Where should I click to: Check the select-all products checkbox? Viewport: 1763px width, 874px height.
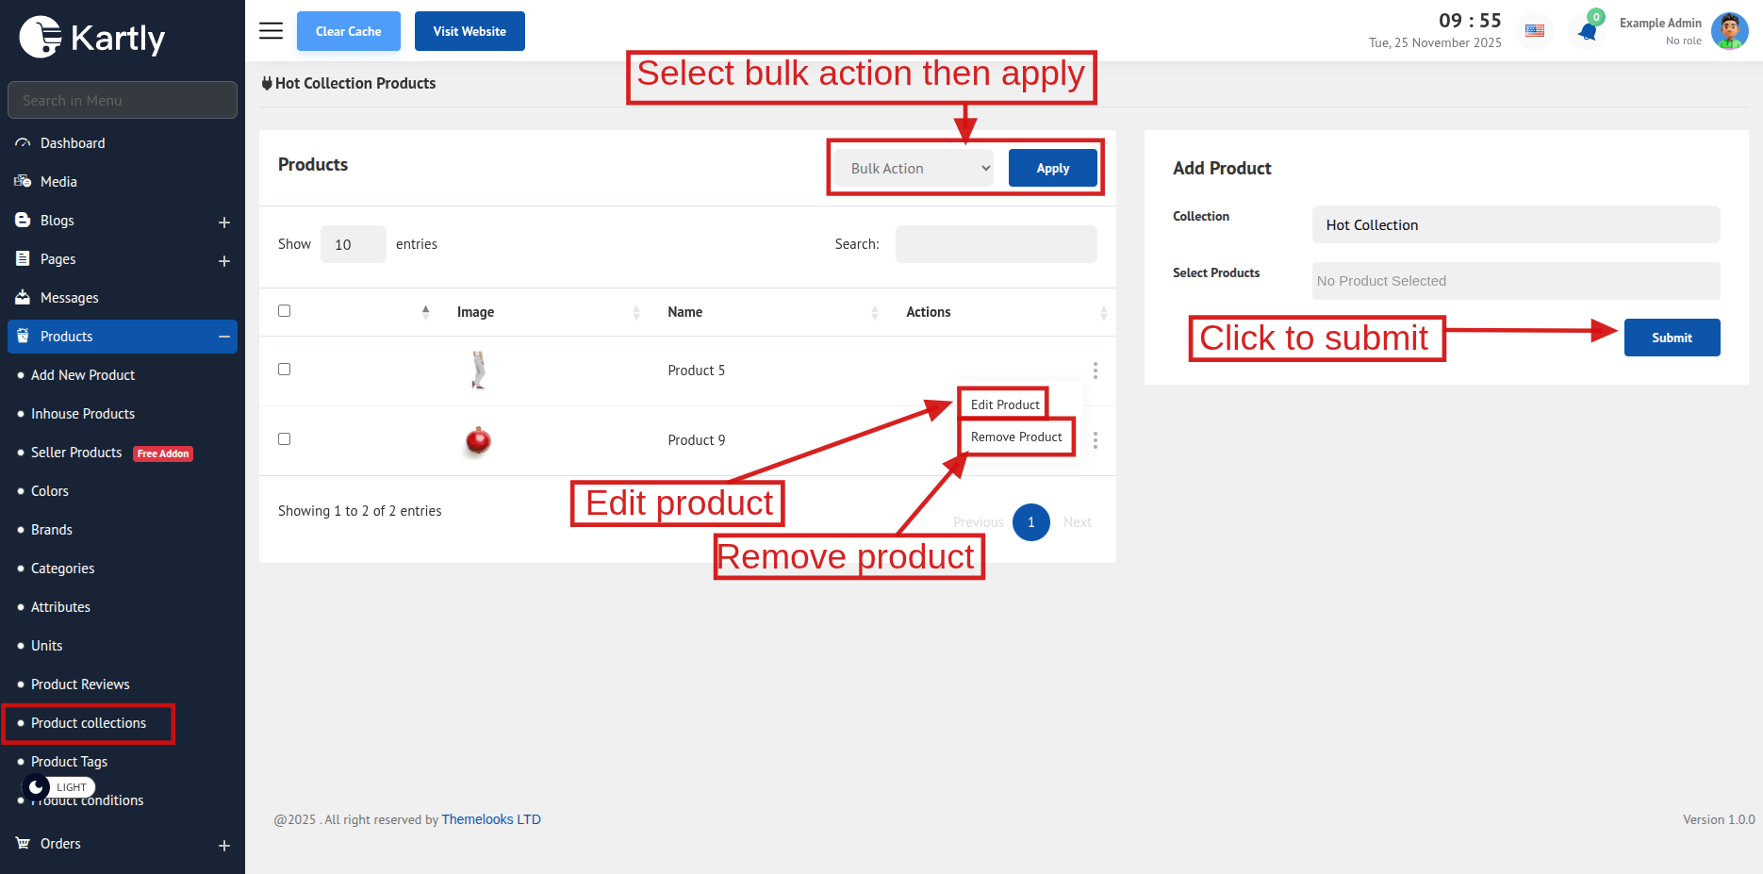click(284, 311)
